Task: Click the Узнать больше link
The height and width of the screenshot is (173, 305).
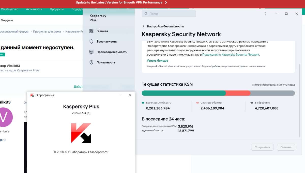Action: pos(157,61)
